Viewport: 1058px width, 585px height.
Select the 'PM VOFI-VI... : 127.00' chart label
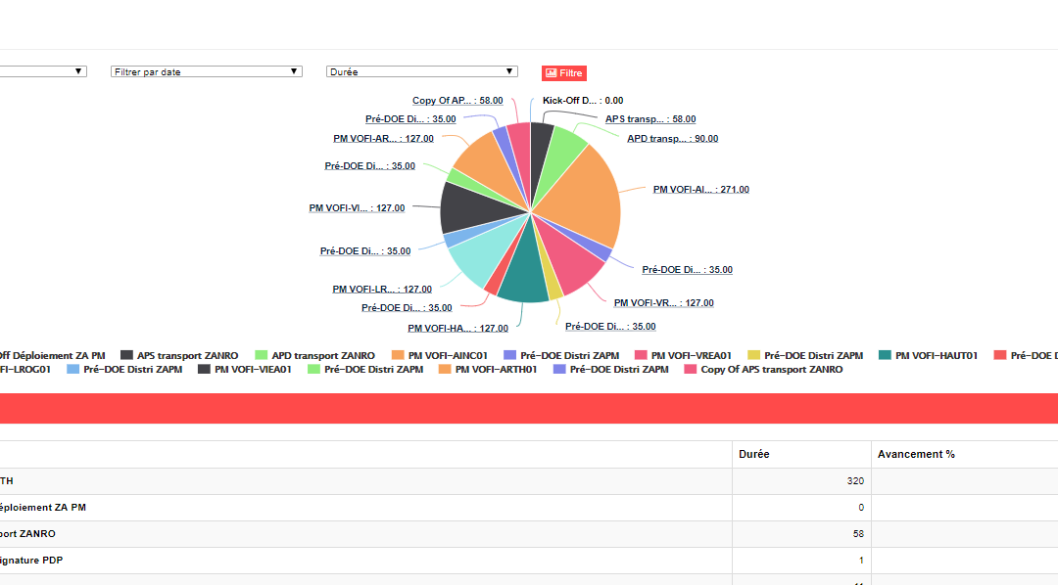[x=357, y=208]
